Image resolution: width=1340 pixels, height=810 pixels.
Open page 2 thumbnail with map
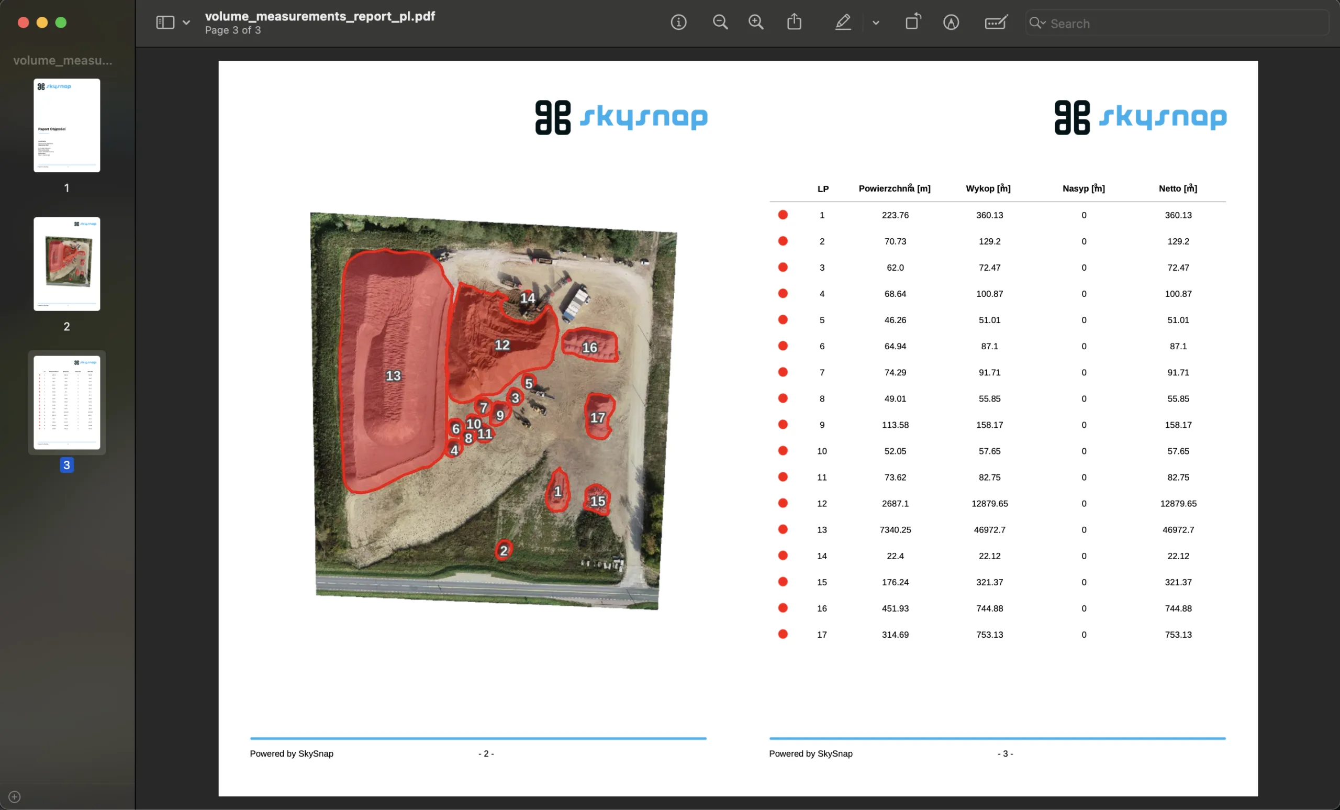(67, 264)
